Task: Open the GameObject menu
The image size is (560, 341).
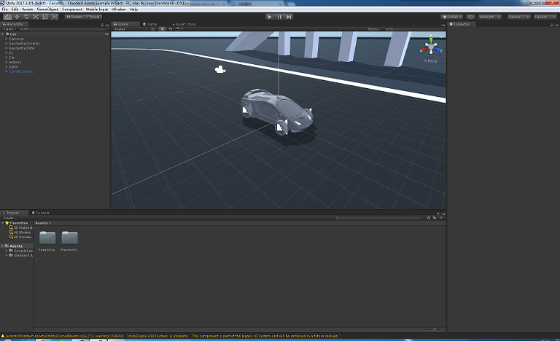Action: (x=47, y=9)
